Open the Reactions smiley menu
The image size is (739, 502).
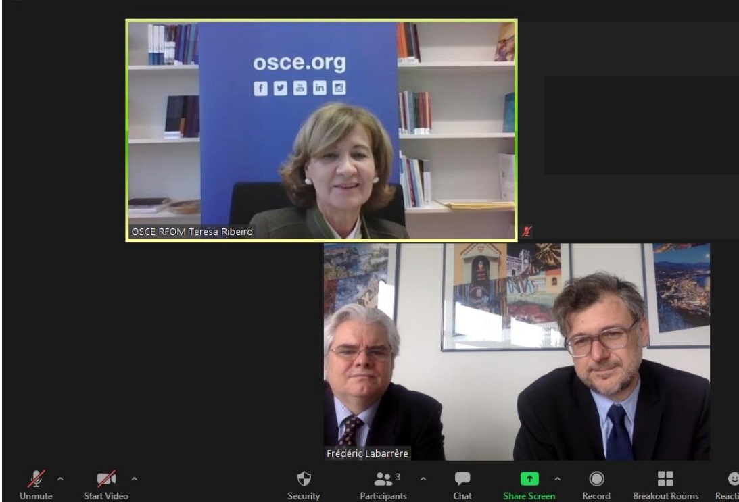[730, 481]
